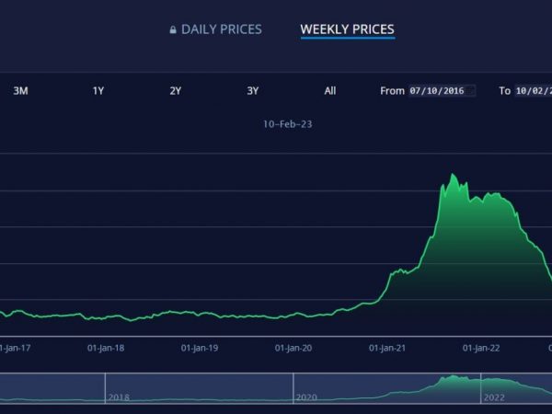This screenshot has height=414, width=552.
Task: Choose the 1Y time range
Action: tap(98, 91)
